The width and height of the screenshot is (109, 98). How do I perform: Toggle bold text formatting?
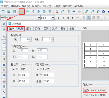point(59,18)
